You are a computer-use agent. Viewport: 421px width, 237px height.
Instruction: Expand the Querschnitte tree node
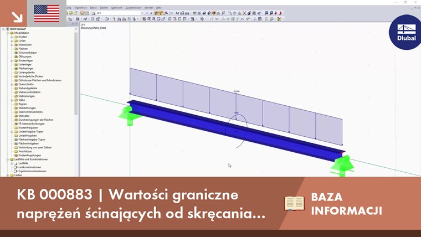coord(12,84)
